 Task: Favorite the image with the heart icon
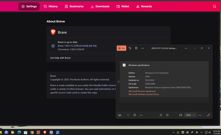tap(128, 115)
